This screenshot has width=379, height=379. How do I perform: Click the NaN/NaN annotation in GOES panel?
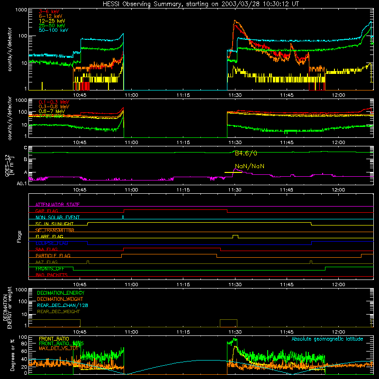pyautogui.click(x=250, y=166)
